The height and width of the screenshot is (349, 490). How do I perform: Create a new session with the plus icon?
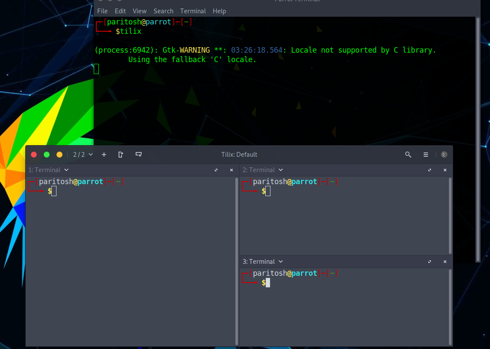104,154
